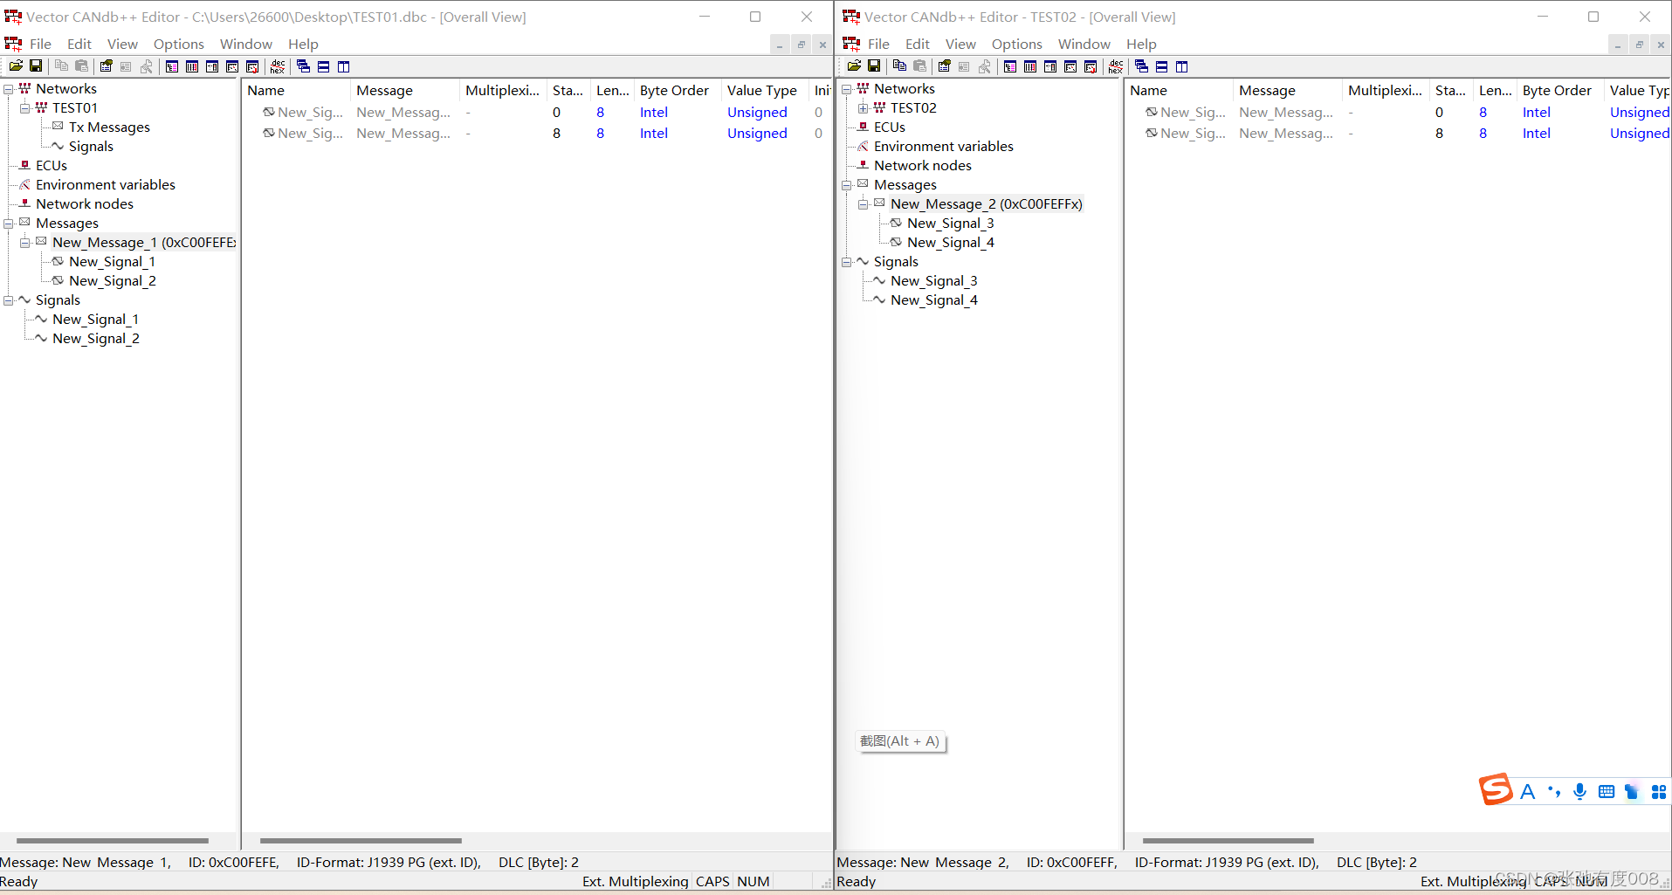Select Environment variables in TEST01 tree
Viewport: 1672px width, 895px height.
(106, 185)
